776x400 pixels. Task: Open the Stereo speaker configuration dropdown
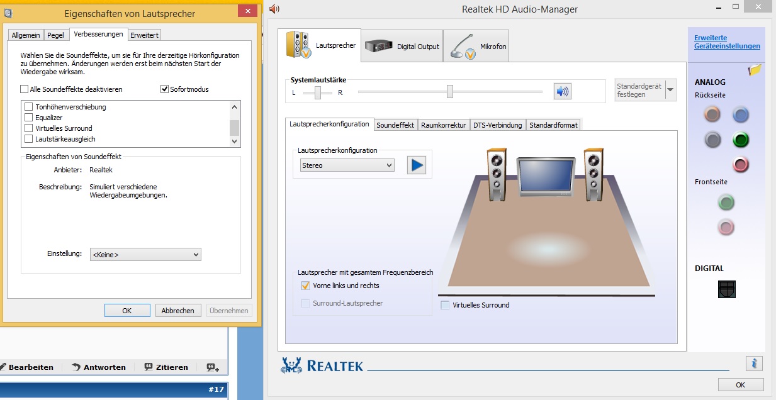coord(347,165)
